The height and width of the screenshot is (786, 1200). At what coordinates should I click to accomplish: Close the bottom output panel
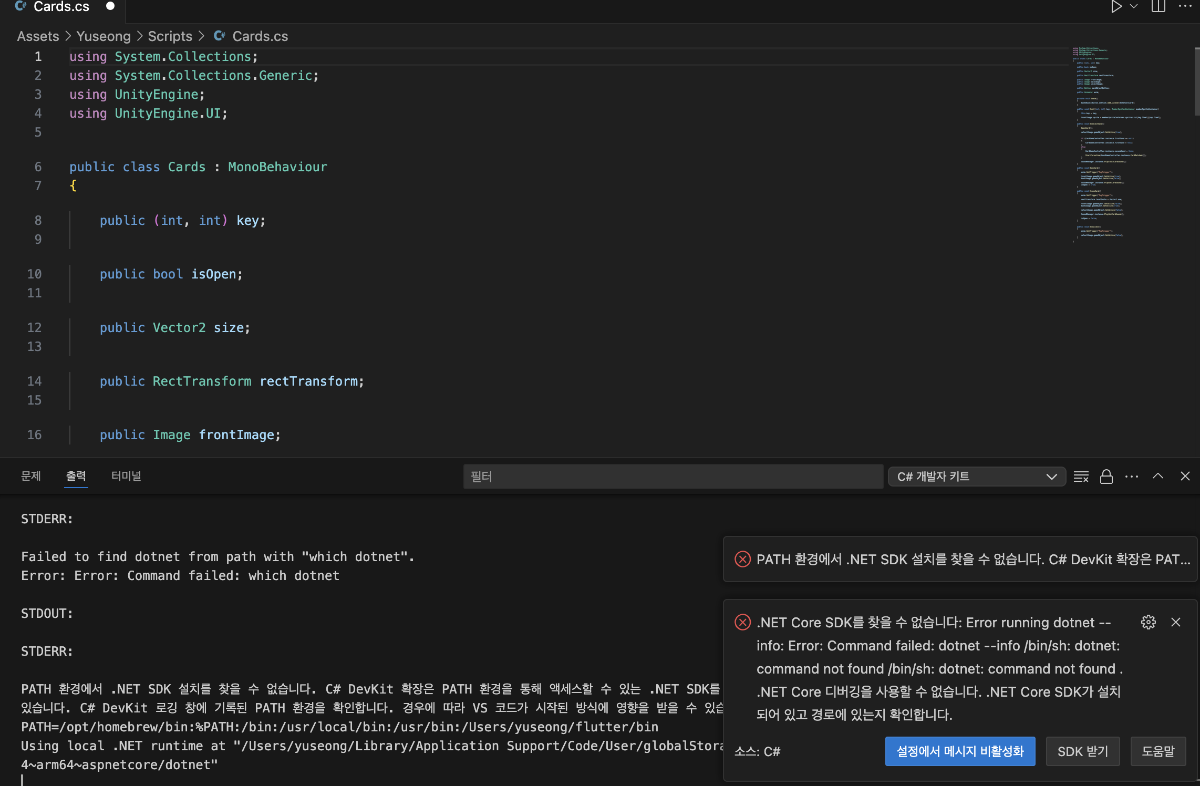(1185, 476)
